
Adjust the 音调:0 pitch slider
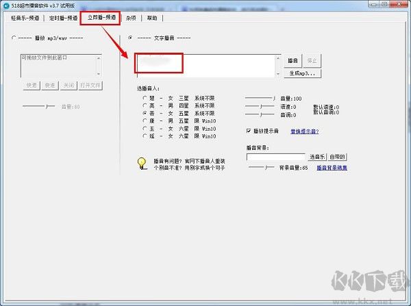point(260,114)
